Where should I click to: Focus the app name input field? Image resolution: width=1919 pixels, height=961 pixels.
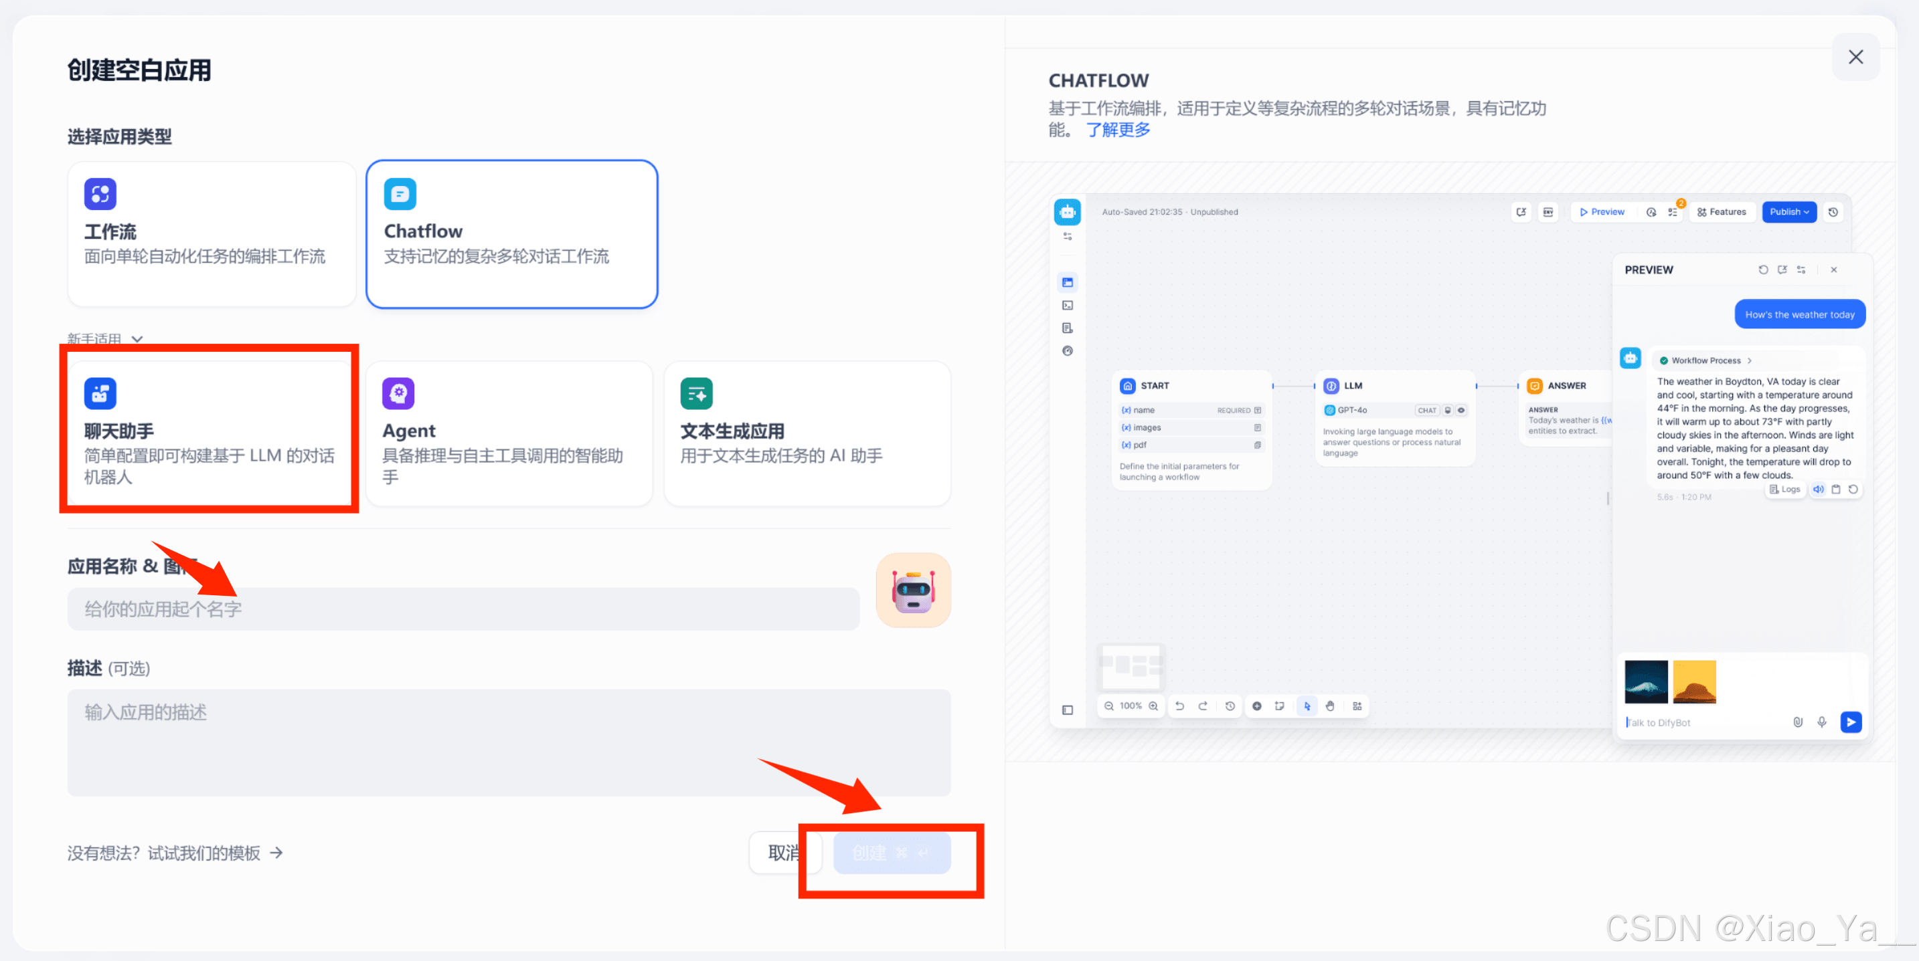point(463,609)
